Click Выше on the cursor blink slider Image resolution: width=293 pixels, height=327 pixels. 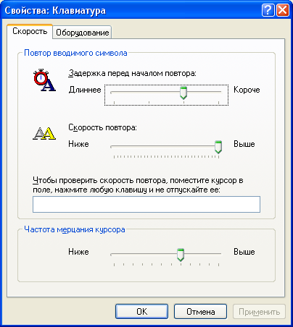[244, 252]
